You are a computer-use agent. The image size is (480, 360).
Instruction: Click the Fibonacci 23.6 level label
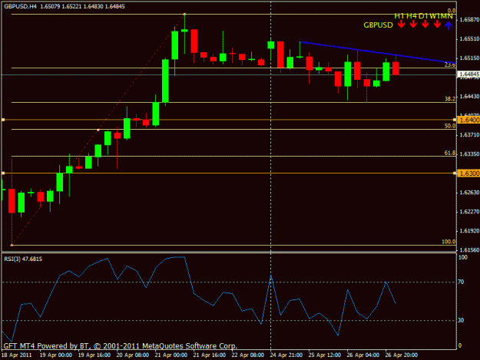click(x=450, y=64)
